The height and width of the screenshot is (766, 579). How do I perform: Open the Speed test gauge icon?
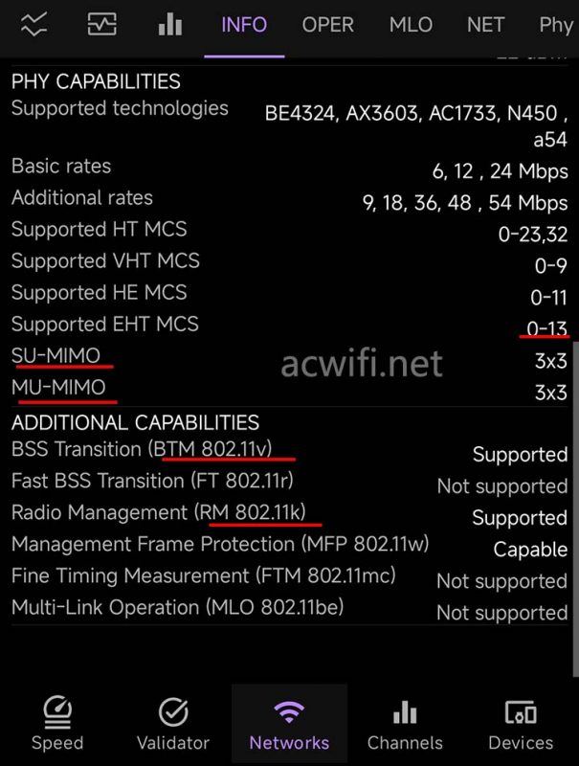click(58, 712)
